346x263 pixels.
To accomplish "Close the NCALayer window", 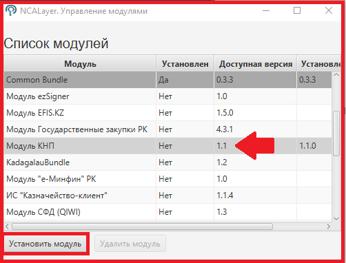I will (x=329, y=10).
